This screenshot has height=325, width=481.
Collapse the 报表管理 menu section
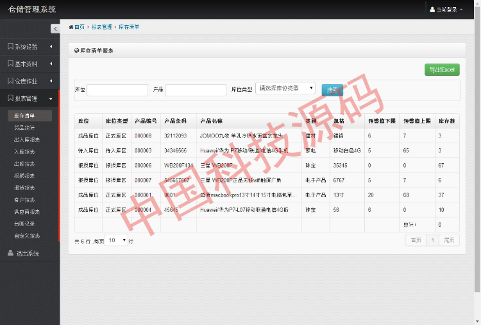[51, 98]
